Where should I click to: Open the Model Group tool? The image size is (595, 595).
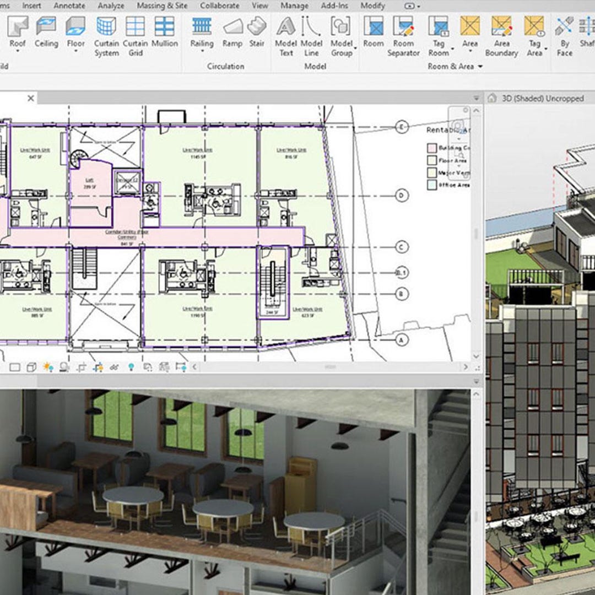click(342, 36)
